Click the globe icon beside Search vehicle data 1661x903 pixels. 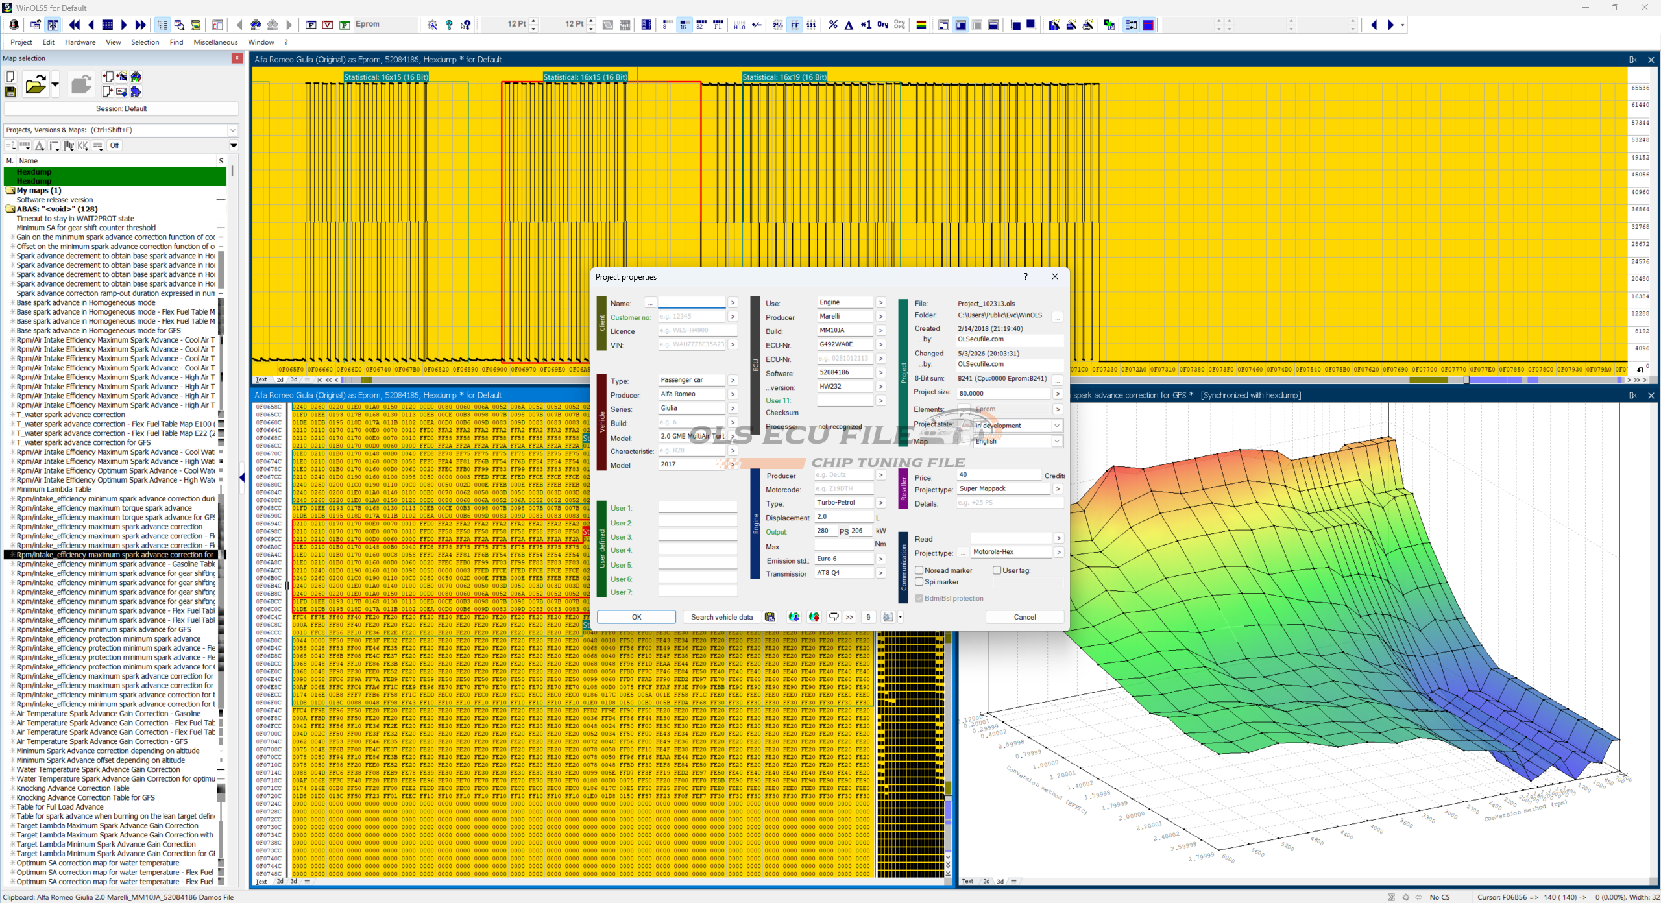[x=794, y=617]
